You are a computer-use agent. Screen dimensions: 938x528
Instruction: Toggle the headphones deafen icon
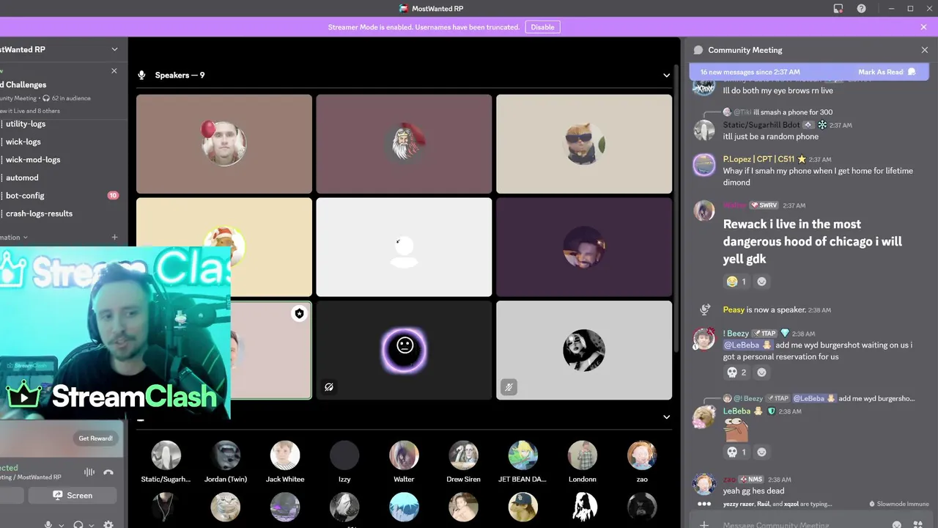click(78, 525)
